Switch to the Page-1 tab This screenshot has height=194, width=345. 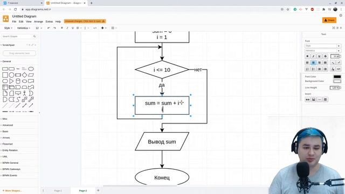tap(58, 191)
